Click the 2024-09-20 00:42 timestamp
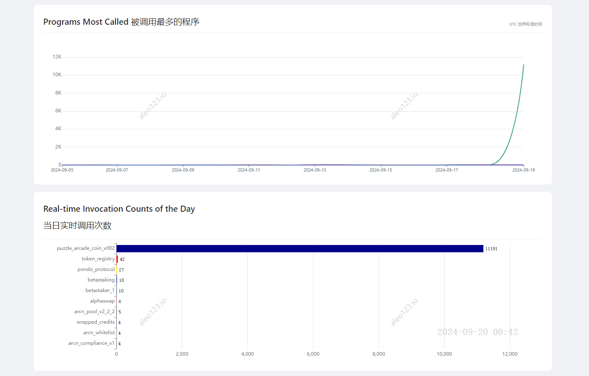The image size is (589, 376). tap(477, 332)
